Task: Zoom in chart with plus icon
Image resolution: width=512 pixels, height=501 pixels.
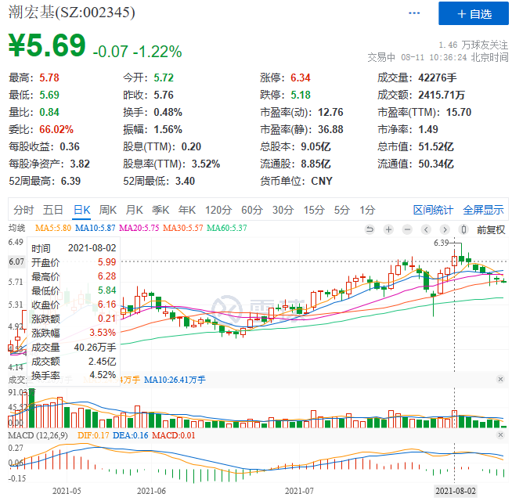Action: (388, 229)
